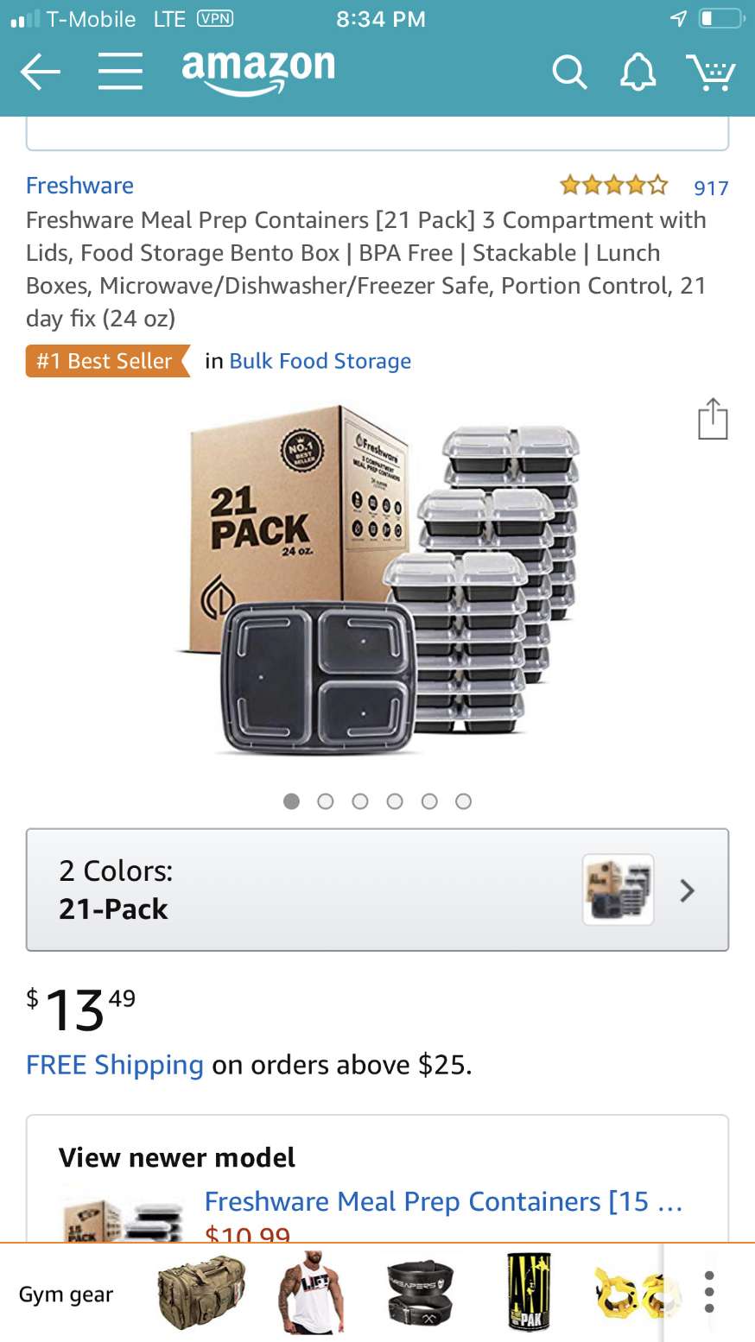Select the last image carousel dot
The image size is (755, 1342).
463,801
